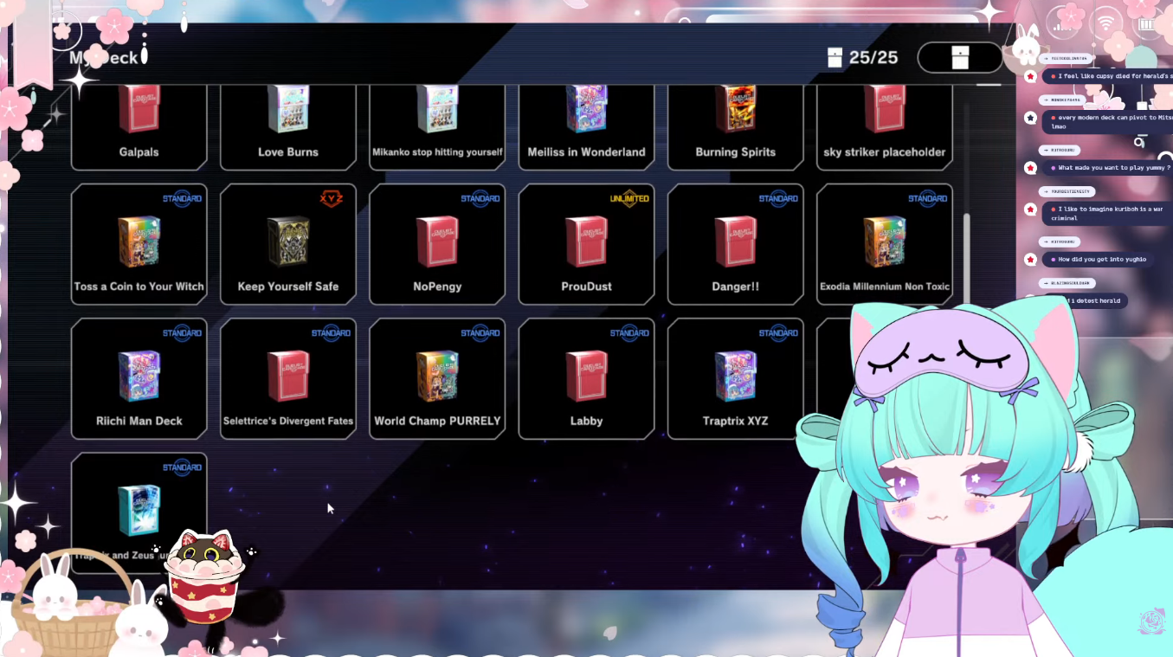Click the UNLIMITED format badge on ProuDust

point(629,198)
